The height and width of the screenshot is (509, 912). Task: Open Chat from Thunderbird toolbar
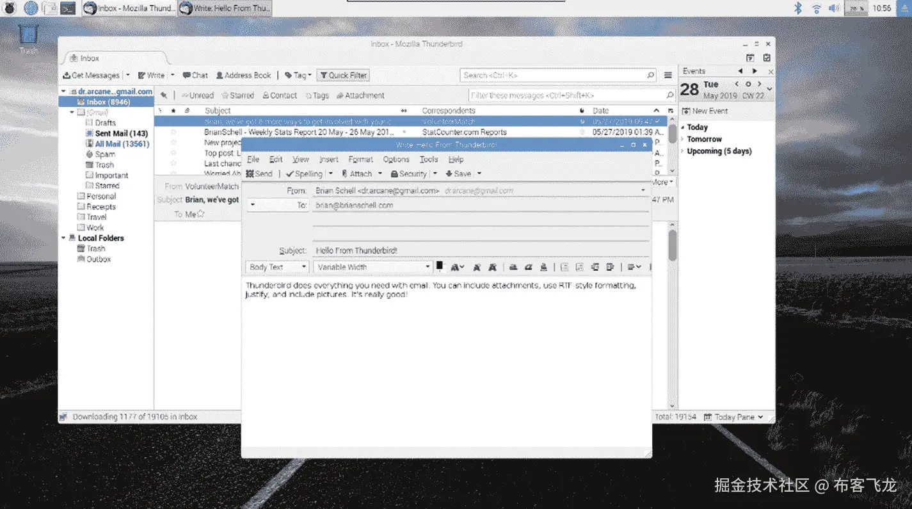(195, 75)
